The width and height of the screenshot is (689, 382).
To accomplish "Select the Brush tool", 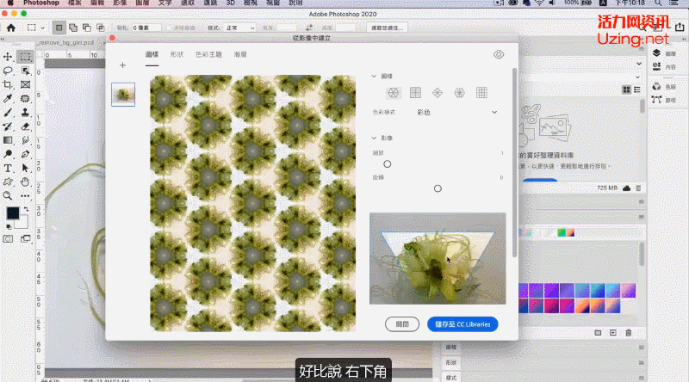I will (x=8, y=113).
